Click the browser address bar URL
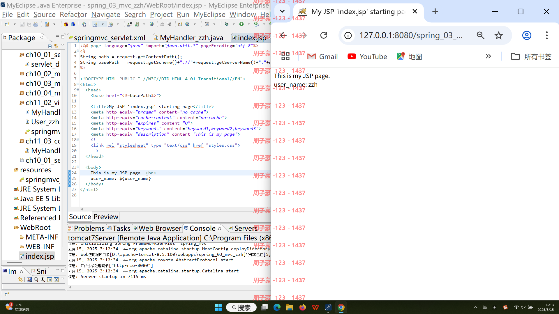This screenshot has height=314, width=559. point(410,36)
